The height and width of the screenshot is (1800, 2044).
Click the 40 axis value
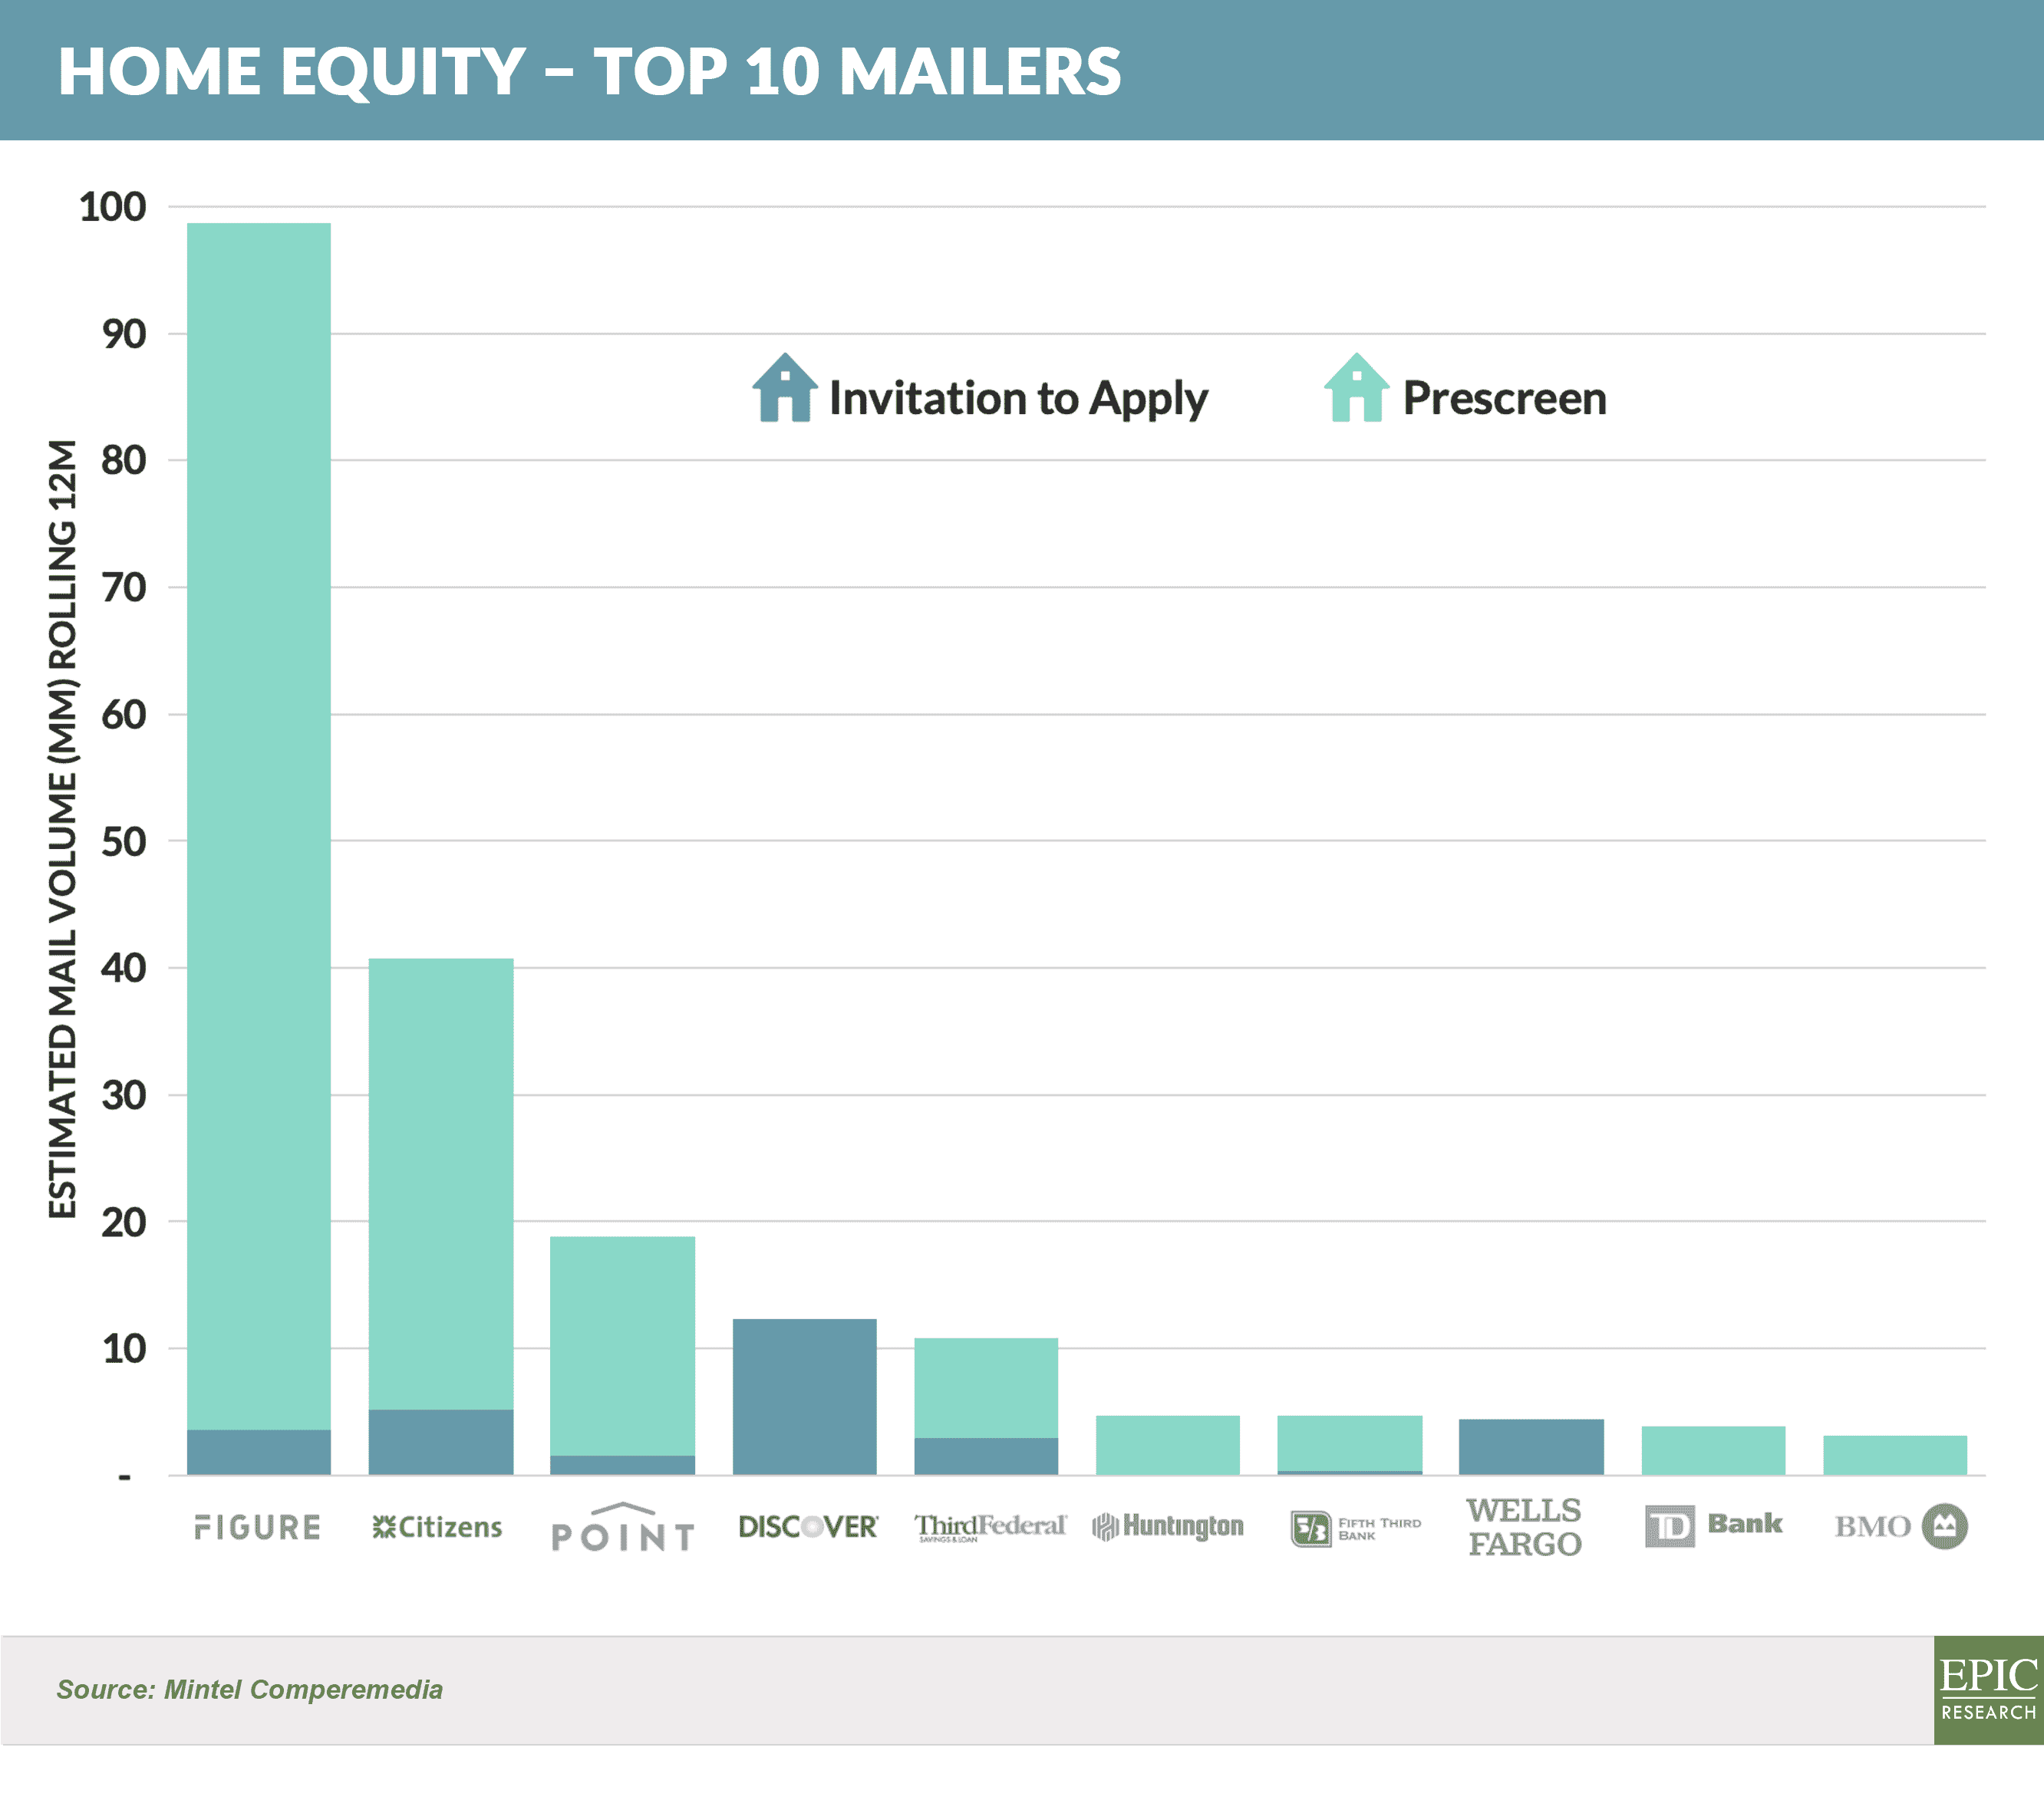tap(124, 967)
